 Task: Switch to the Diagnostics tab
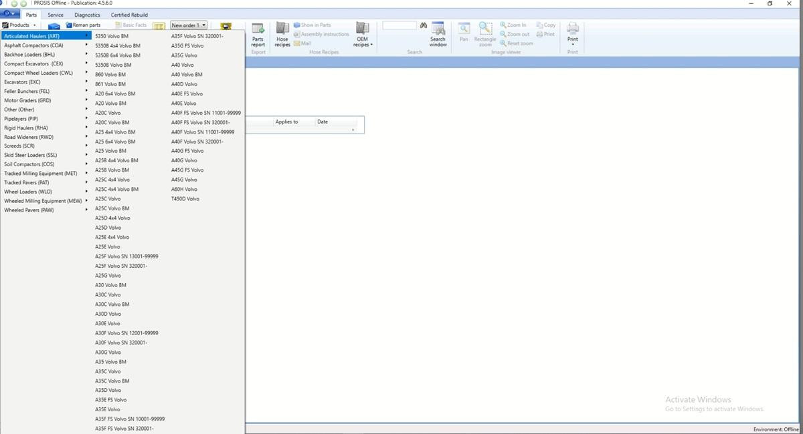(87, 15)
